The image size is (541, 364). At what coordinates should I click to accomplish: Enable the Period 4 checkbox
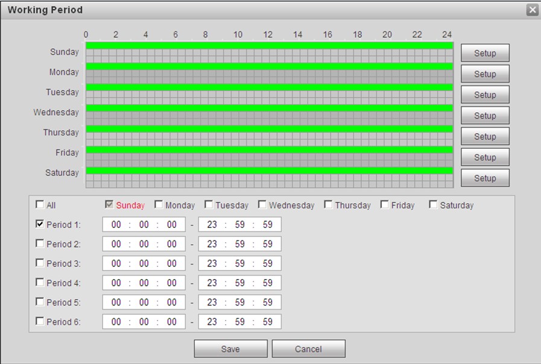point(40,282)
